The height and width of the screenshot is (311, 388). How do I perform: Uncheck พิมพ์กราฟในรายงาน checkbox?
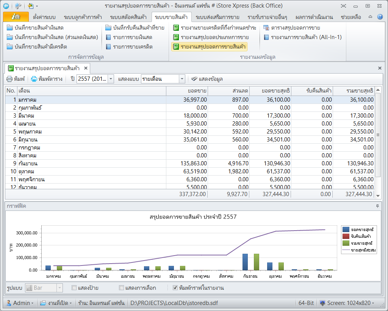coord(175,288)
